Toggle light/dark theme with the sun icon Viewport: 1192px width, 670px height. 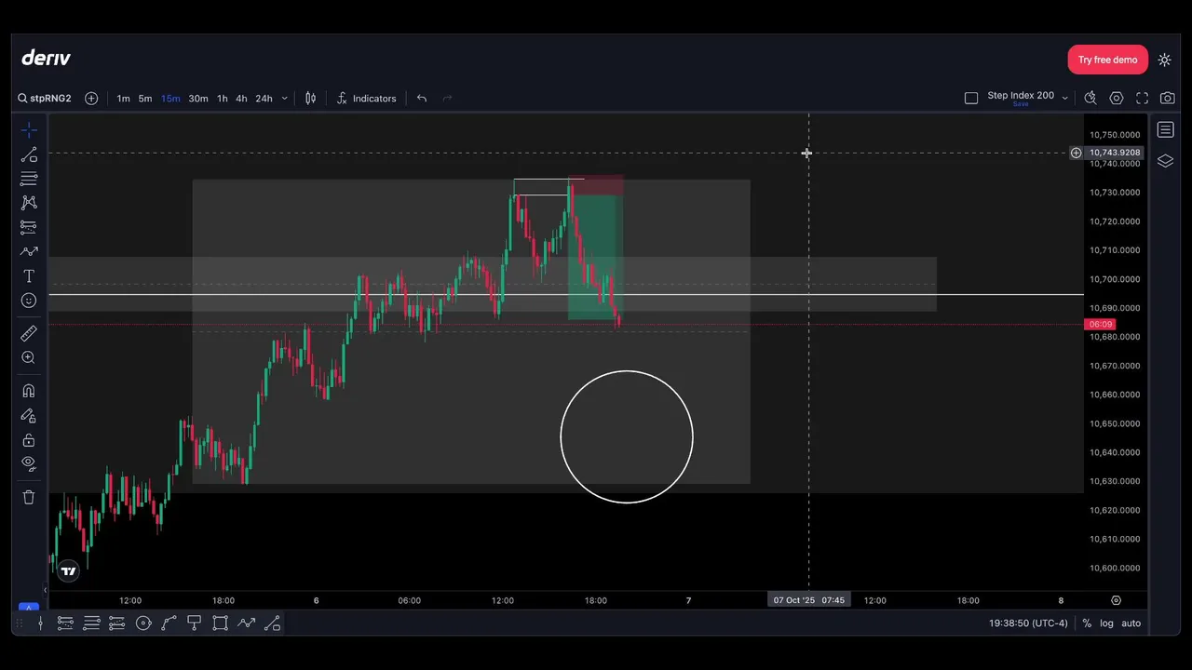(1164, 60)
